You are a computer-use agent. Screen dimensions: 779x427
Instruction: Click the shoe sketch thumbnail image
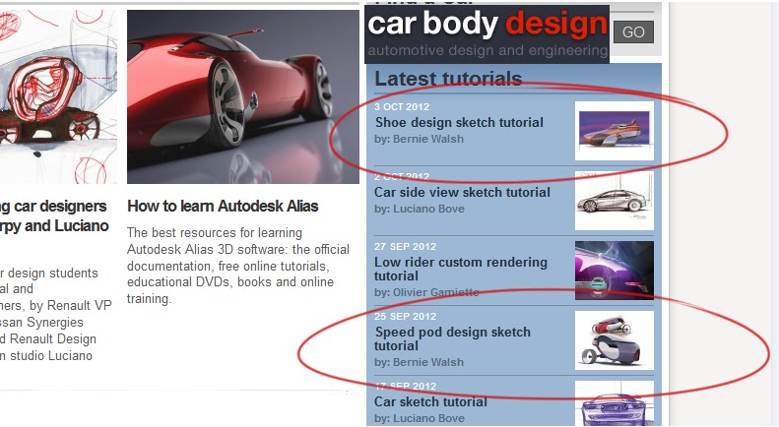click(615, 131)
